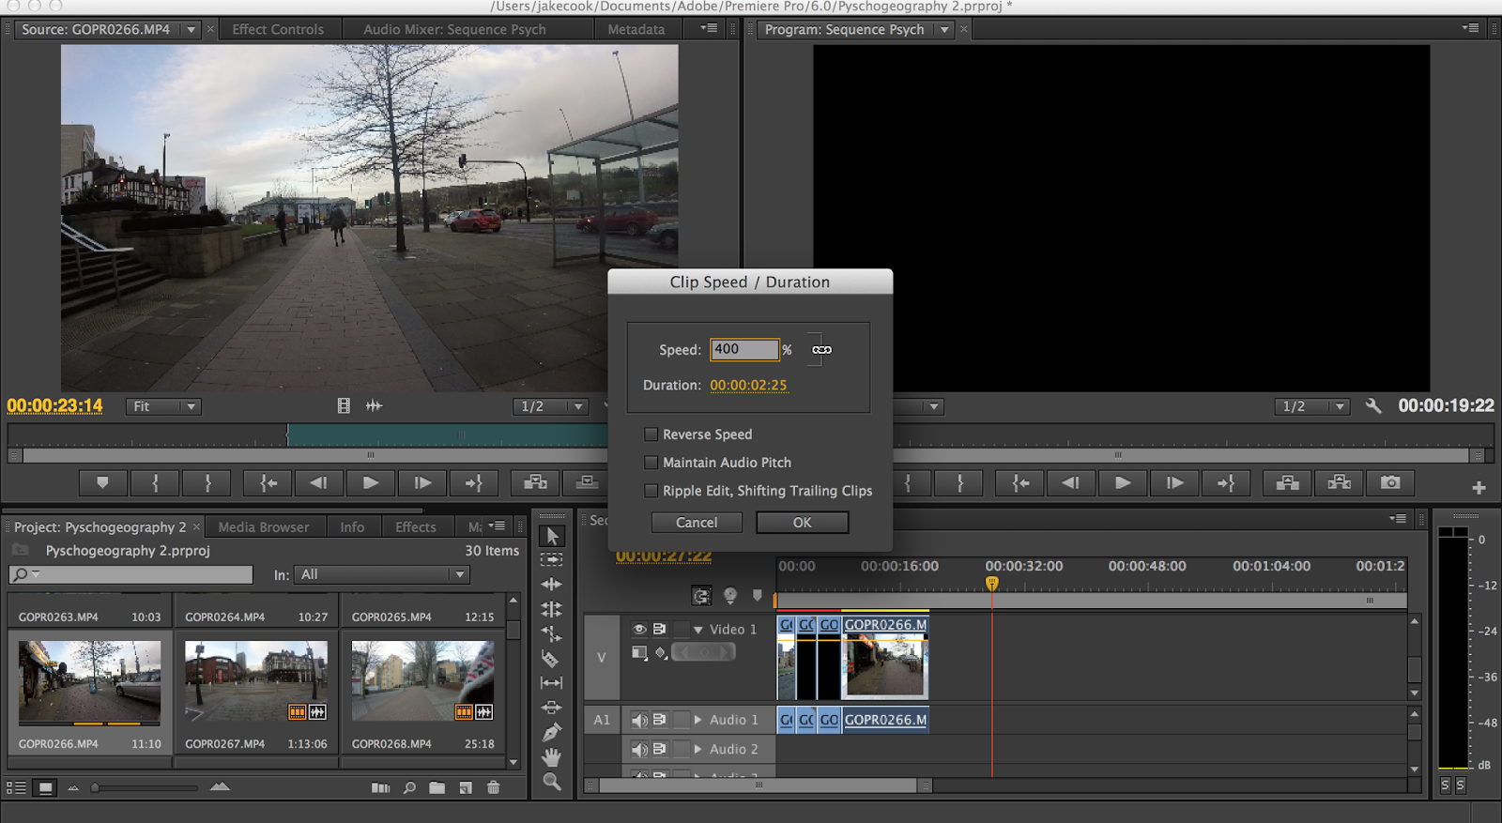Toggle the timeline Snap magnet button
1502x823 pixels.
pos(701,595)
